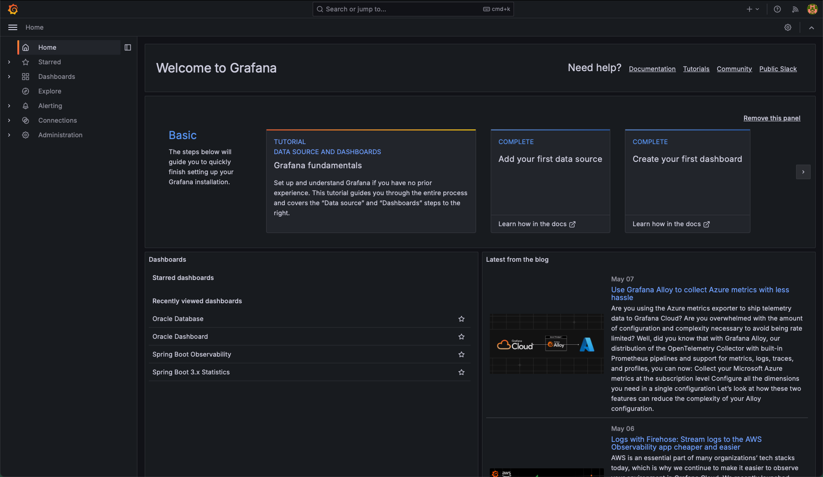This screenshot has height=477, width=823.
Task: Open Spring Boot Observability dashboard
Action: click(x=192, y=354)
